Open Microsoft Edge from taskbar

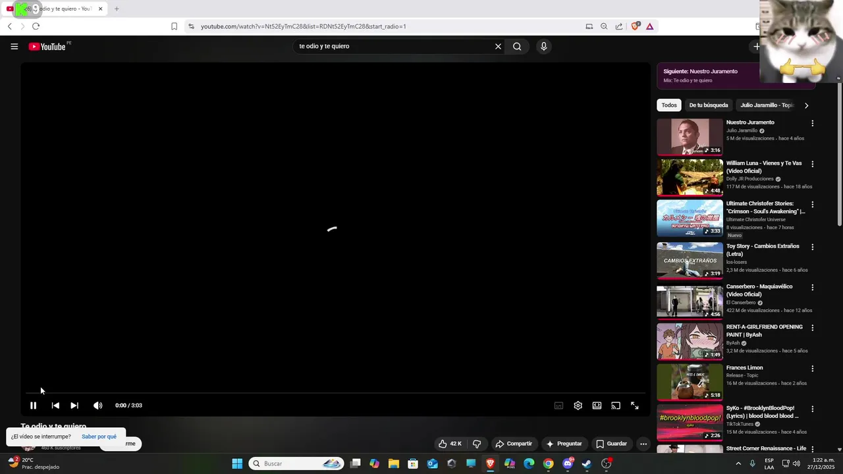pyautogui.click(x=529, y=463)
